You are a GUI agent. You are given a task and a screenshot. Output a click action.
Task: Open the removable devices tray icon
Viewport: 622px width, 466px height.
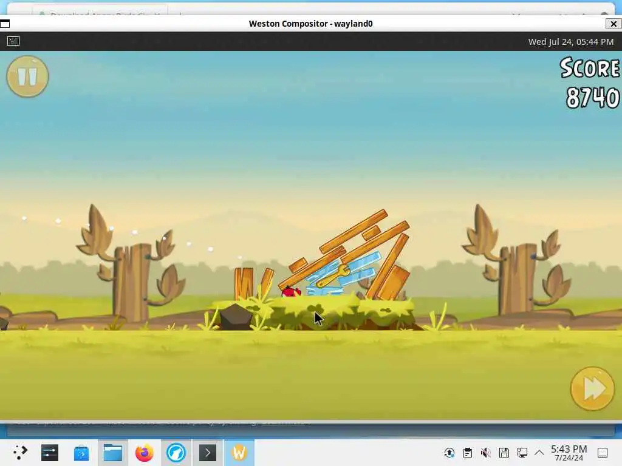point(504,453)
